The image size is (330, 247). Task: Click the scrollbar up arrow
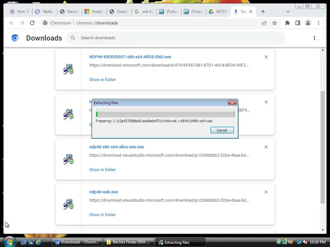tap(323, 50)
